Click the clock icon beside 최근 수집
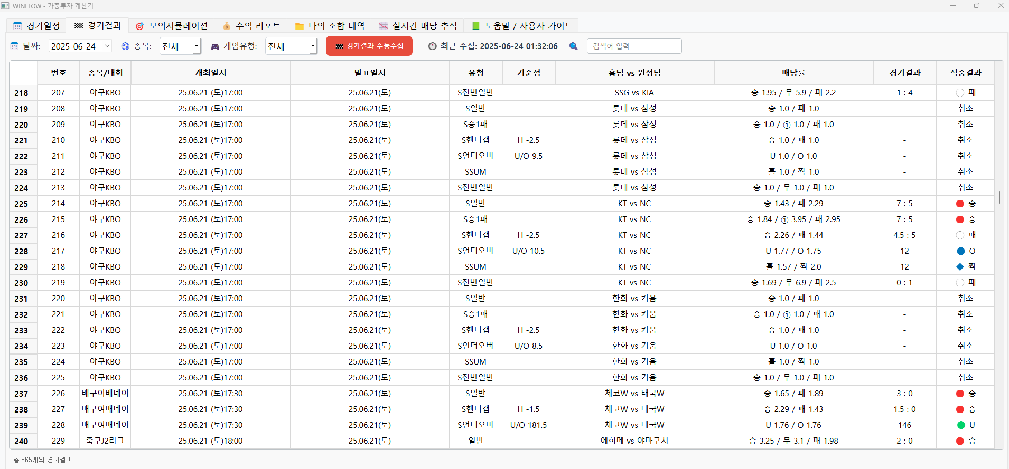 [x=432, y=46]
